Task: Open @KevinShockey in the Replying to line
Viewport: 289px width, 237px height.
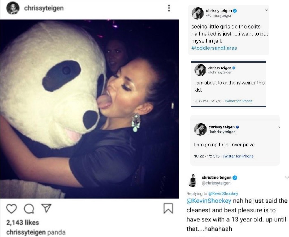Action: [223, 193]
